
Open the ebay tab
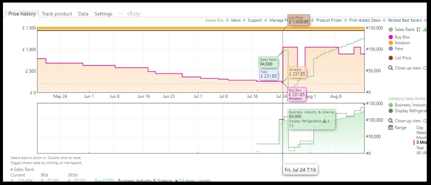[x=134, y=14]
